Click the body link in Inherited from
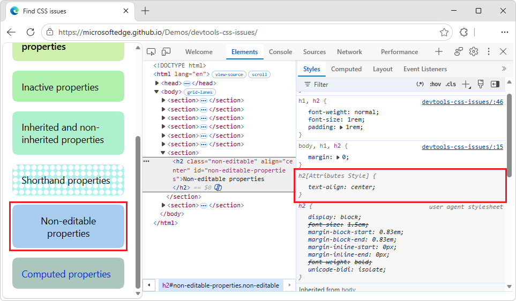The width and height of the screenshot is (516, 301). pos(348,290)
